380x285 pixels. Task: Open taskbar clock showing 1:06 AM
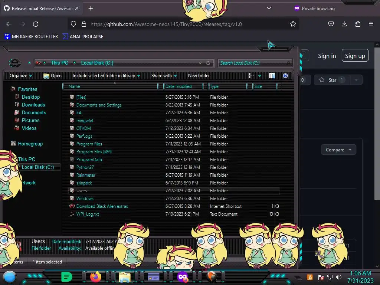(x=360, y=277)
